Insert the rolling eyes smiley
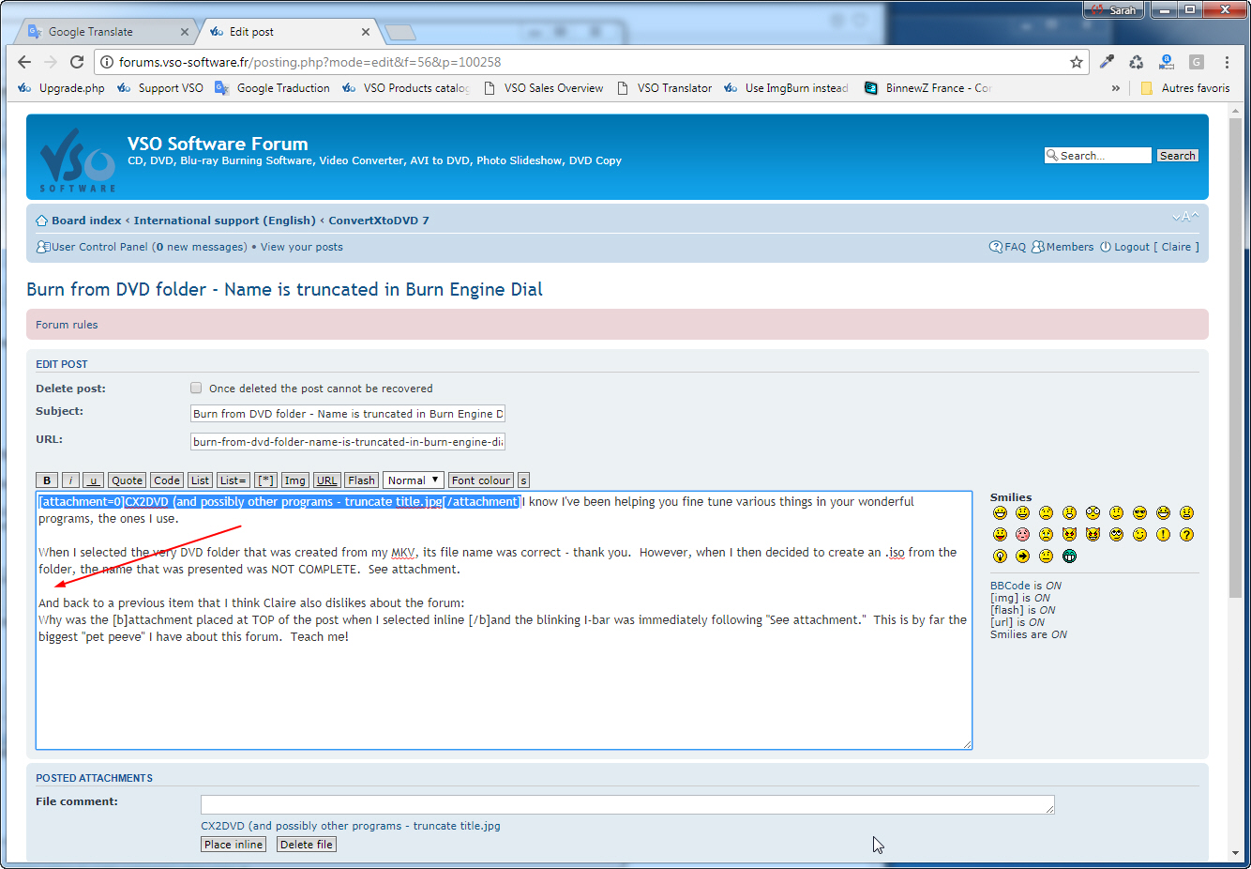 click(1116, 535)
